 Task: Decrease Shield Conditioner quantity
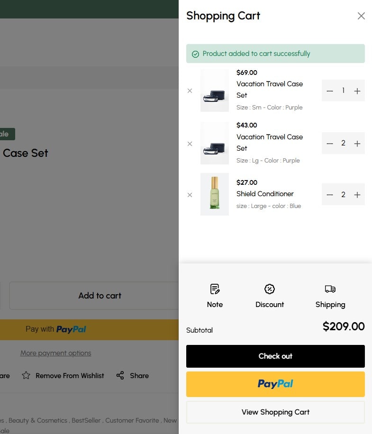[330, 195]
